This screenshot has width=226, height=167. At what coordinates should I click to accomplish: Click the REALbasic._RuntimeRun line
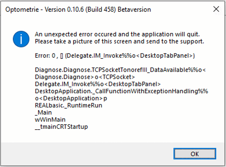(x=69, y=106)
